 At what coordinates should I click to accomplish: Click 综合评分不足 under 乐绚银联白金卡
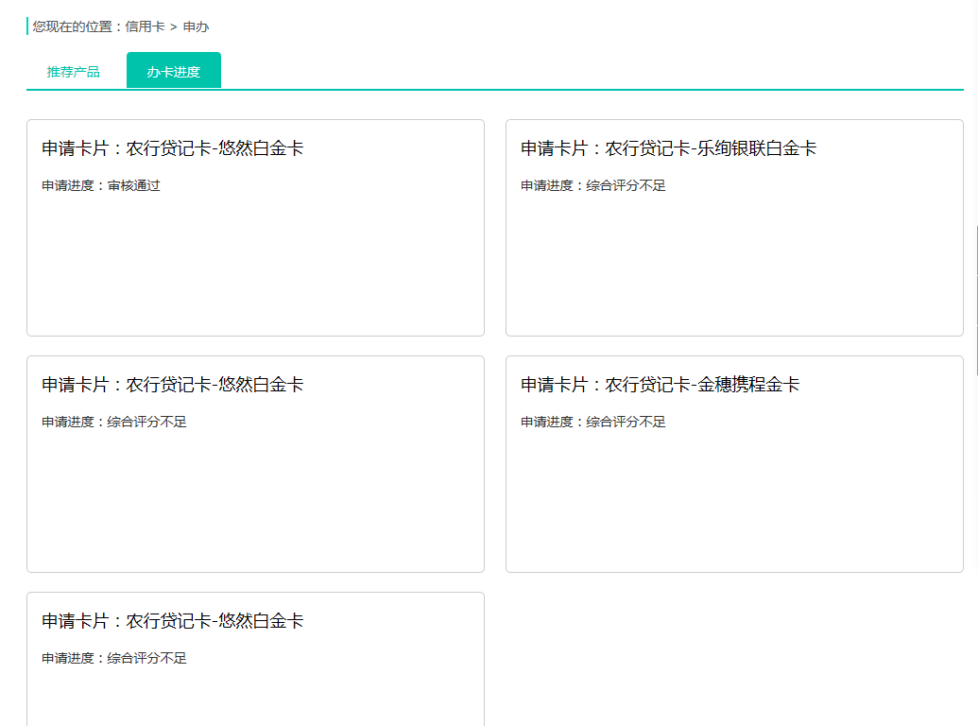coord(626,186)
